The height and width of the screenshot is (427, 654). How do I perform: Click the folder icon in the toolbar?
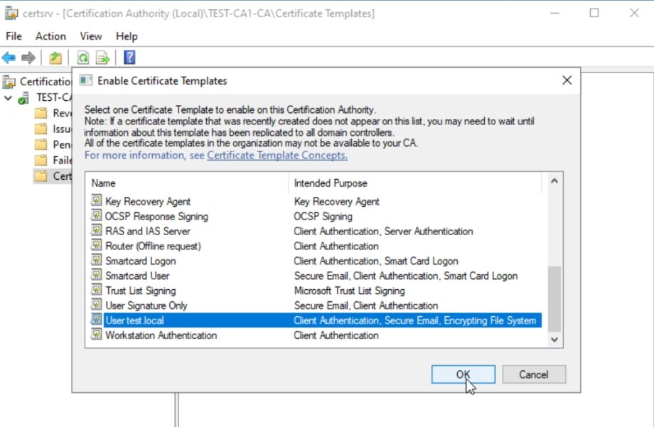tap(55, 58)
